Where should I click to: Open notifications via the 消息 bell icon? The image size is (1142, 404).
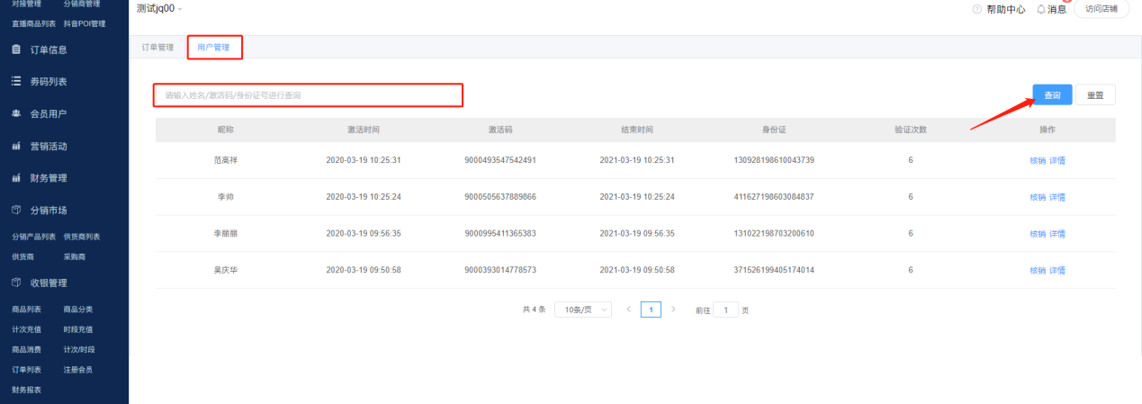click(1040, 9)
